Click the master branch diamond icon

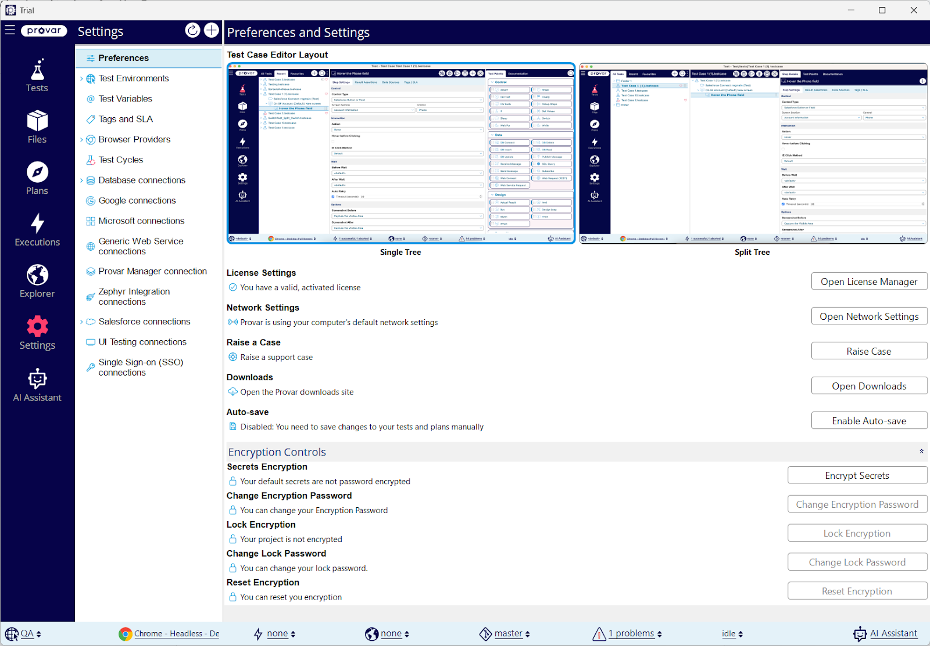pos(486,634)
